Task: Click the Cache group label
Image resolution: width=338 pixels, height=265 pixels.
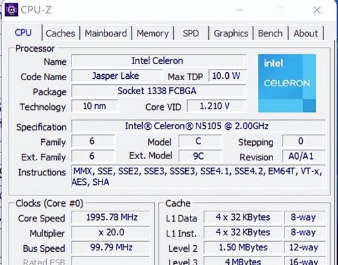Action: click(x=178, y=203)
